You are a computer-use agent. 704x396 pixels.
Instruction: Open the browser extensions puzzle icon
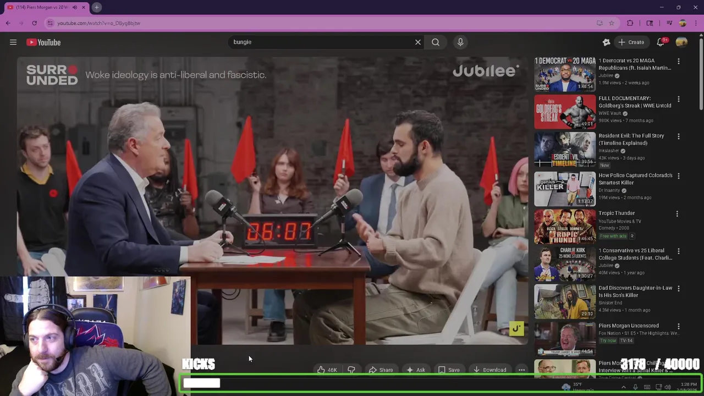pos(630,23)
